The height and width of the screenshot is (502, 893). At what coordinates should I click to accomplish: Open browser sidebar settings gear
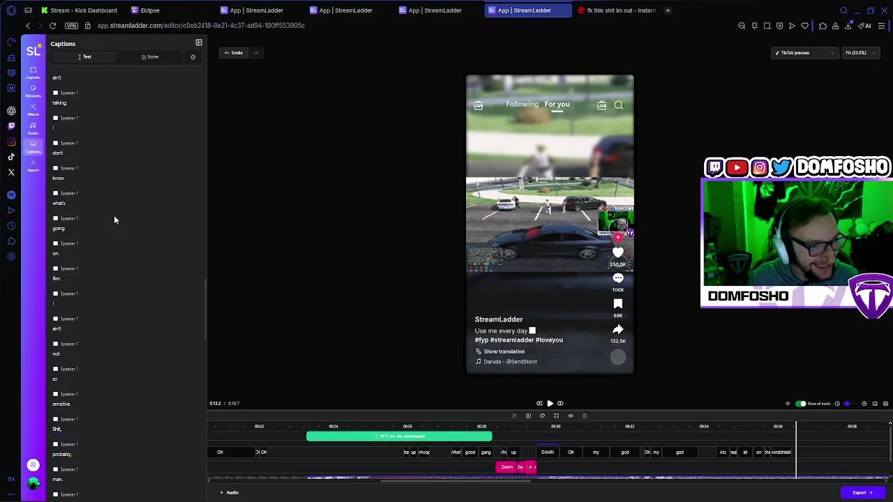point(11,257)
